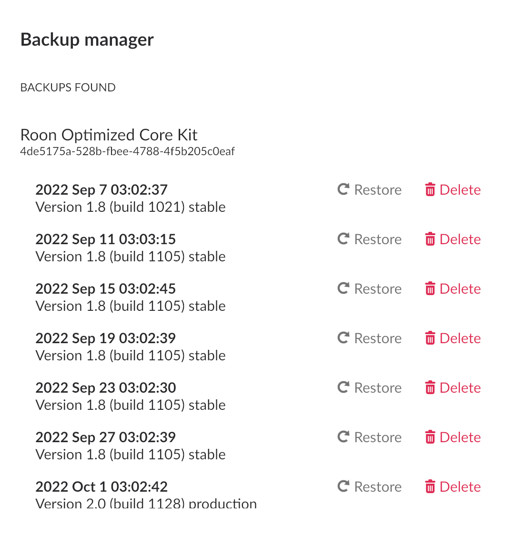Screen dimensions: 526x535
Task: Select the 2022 Sep 11 03:03:15 backup entry
Action: tap(105, 239)
